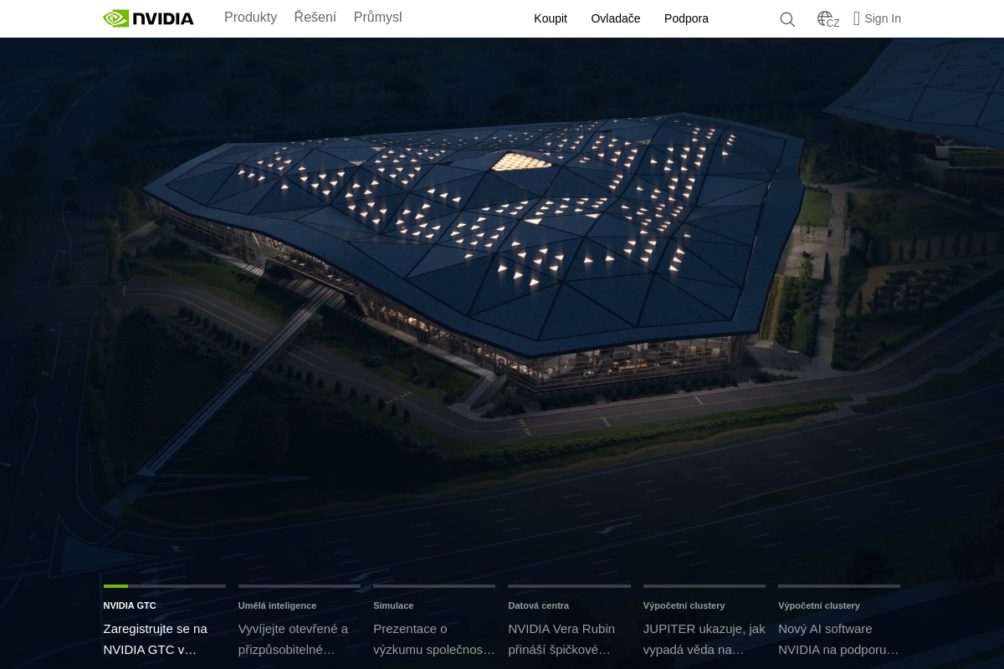Click the NVIDIA logo

tap(148, 18)
